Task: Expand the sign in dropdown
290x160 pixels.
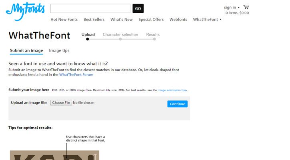Action: pyautogui.click(x=232, y=7)
